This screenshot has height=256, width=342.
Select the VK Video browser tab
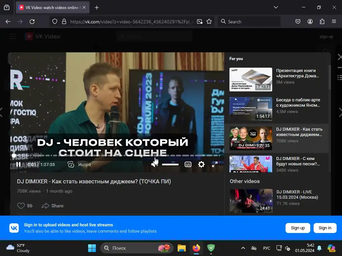[x=52, y=7]
